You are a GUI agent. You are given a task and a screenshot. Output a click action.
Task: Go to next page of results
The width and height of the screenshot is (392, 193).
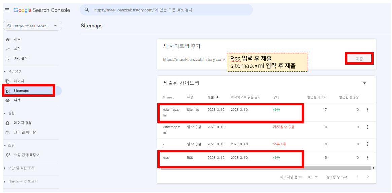point(368,177)
